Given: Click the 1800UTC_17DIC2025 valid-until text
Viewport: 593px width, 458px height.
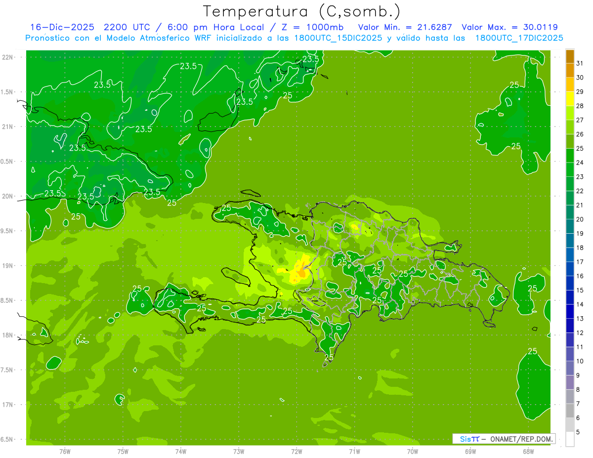Looking at the screenshot, I should pyautogui.click(x=519, y=38).
